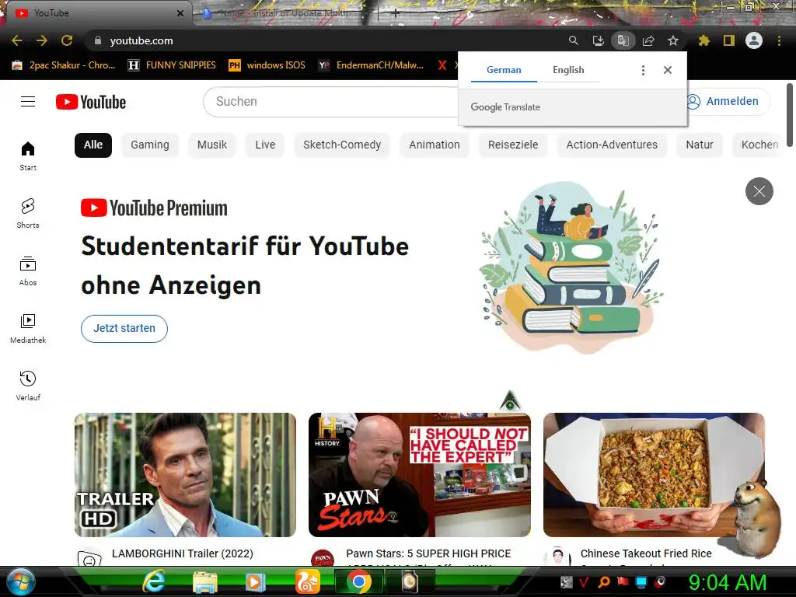The image size is (796, 597).
Task: Open UC Browser from taskbar
Action: click(x=308, y=582)
